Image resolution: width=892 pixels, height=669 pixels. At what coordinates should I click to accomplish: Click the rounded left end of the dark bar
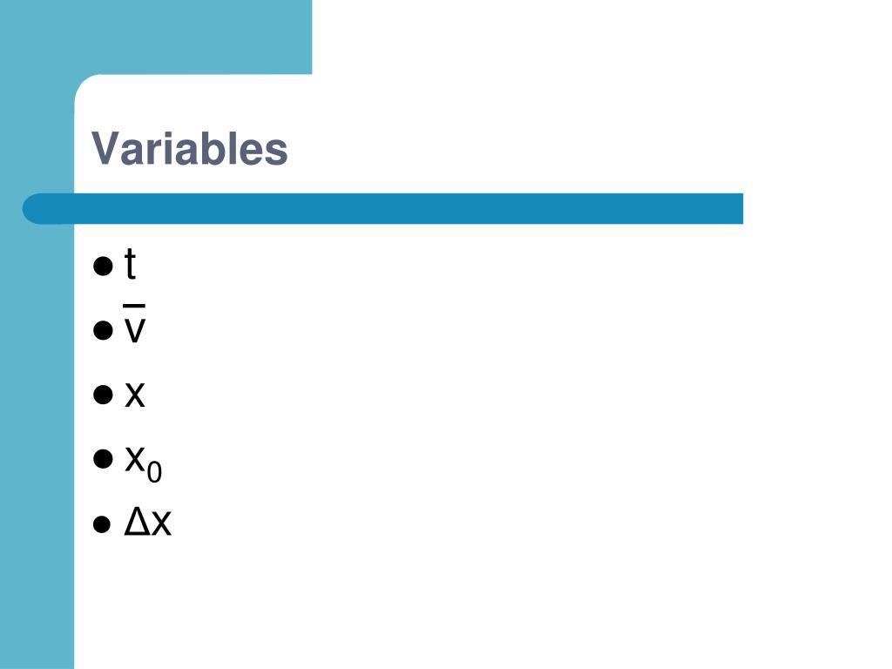click(35, 209)
